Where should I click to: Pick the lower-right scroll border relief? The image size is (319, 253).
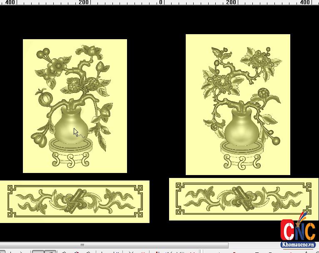244,199
